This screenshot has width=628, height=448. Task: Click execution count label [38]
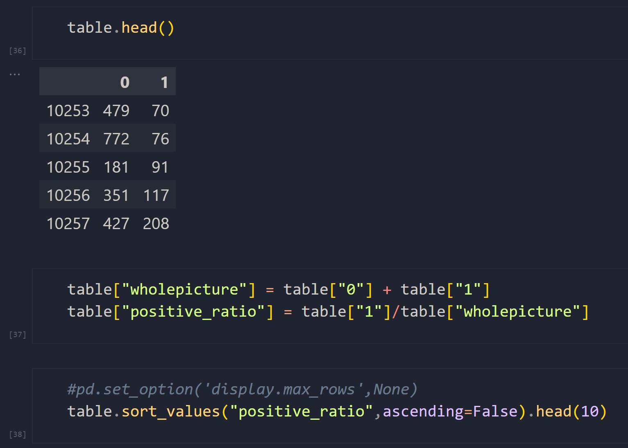coord(18,434)
